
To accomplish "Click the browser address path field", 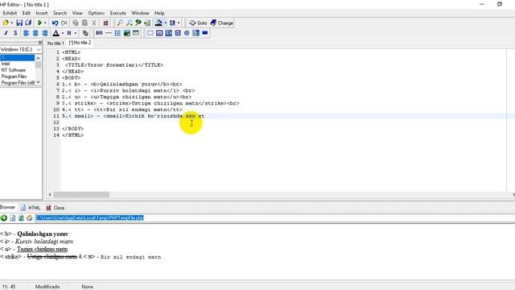I will (x=274, y=217).
